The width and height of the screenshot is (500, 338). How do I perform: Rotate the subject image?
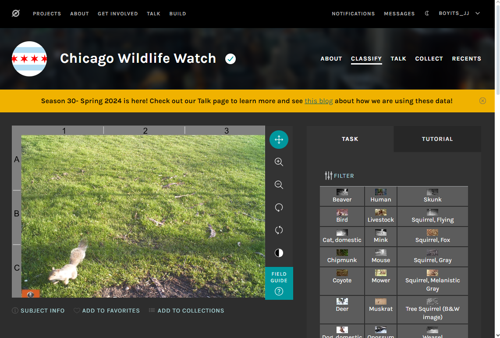(x=279, y=207)
